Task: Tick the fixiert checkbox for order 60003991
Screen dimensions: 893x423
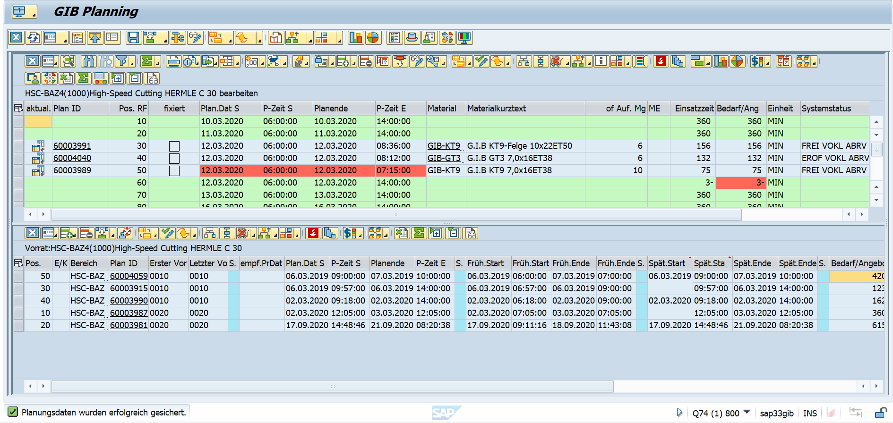Action: tap(174, 146)
